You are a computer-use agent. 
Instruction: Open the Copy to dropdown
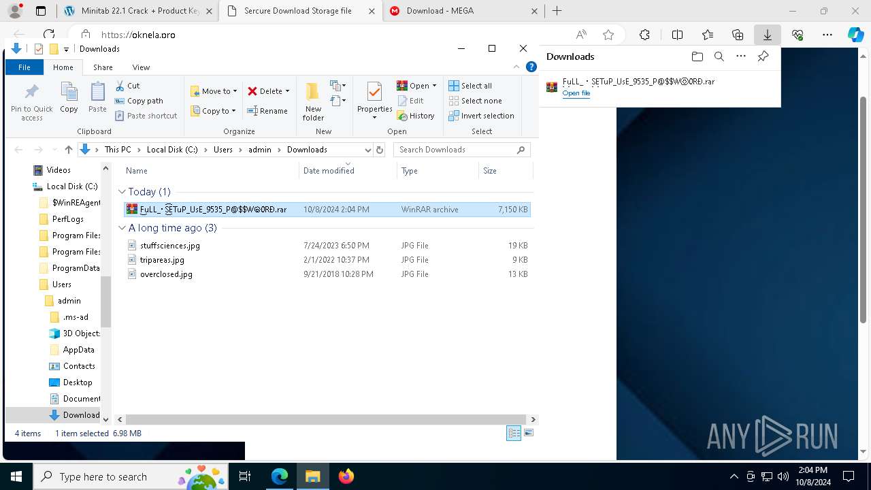point(213,111)
